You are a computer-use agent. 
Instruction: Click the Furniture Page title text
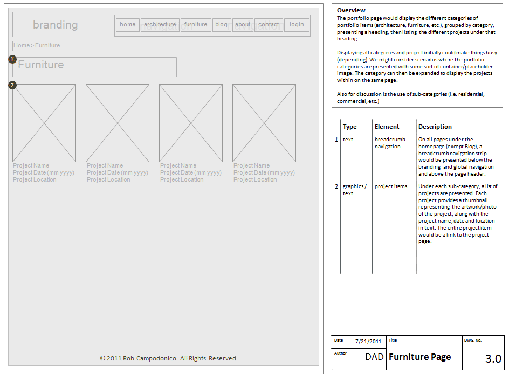click(419, 357)
